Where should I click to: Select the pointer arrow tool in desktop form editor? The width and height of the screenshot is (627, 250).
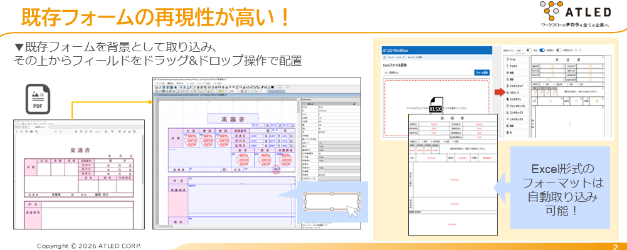(x=181, y=87)
